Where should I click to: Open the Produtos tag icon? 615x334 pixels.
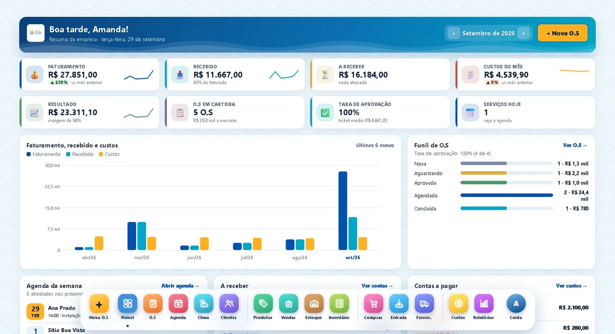pos(263,304)
